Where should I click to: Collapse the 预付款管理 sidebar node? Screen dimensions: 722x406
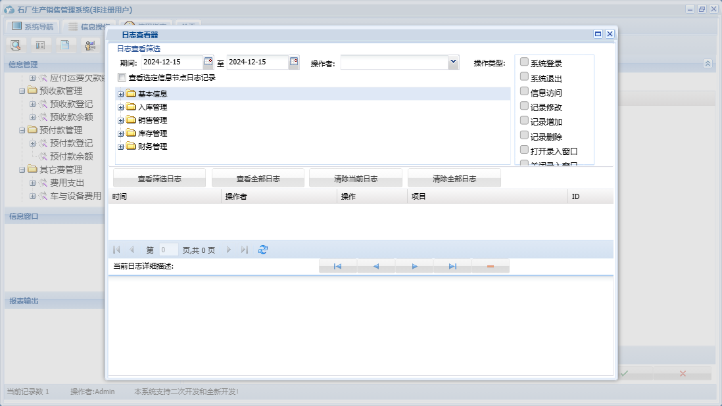[x=22, y=131]
